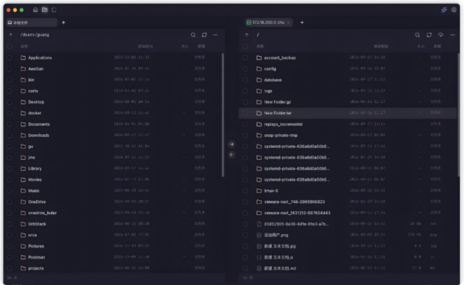Select the replays_incremental folder row
The image size is (464, 285).
348,125
